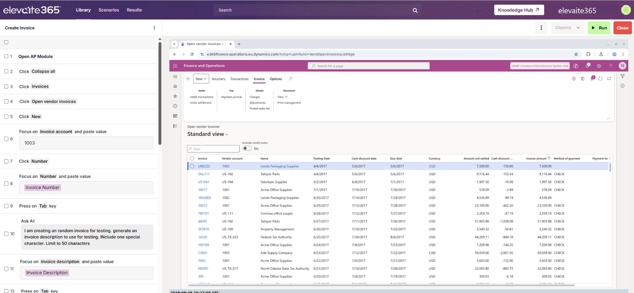Switch to the Scenarios tab

(109, 10)
